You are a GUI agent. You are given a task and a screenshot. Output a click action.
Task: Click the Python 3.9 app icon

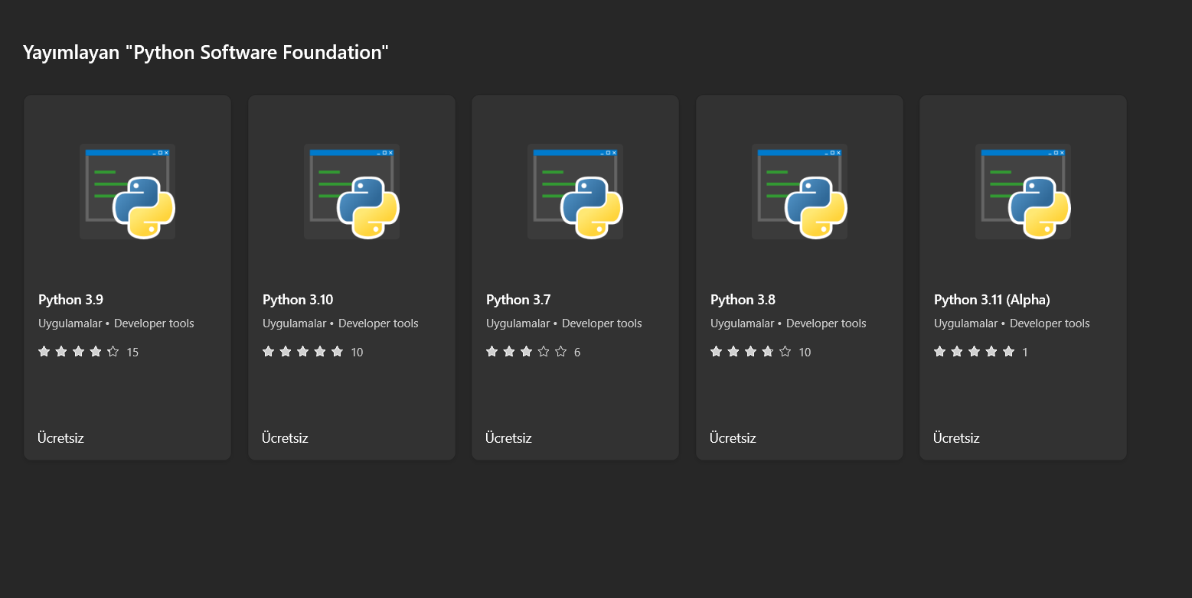click(127, 192)
